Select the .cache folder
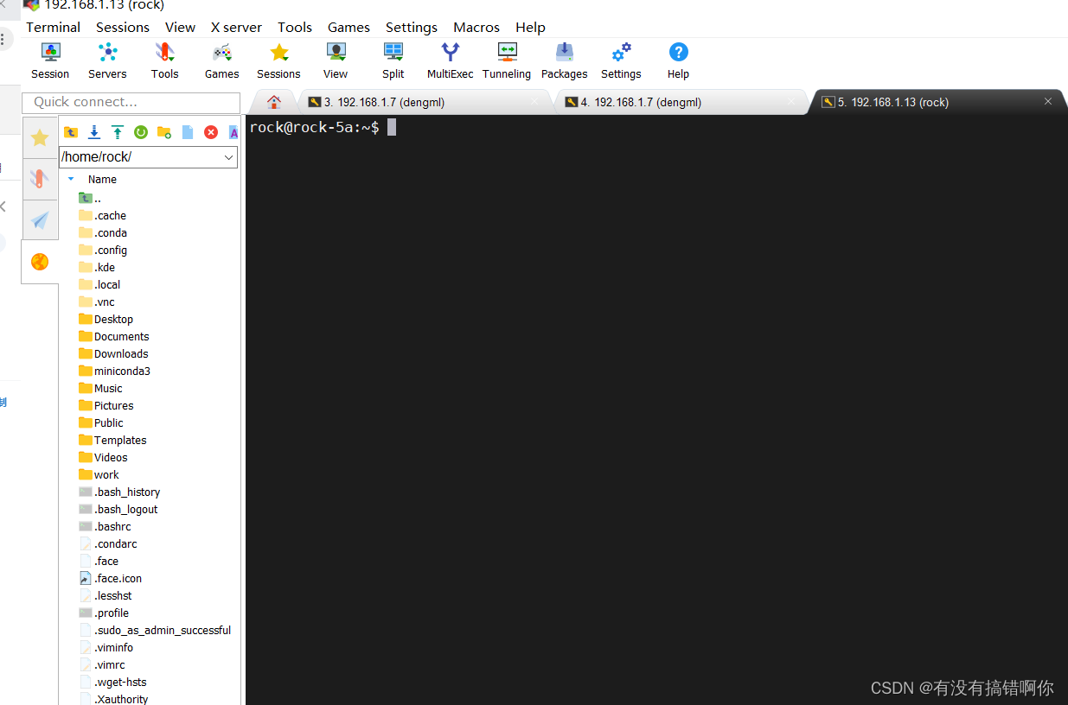Image resolution: width=1068 pixels, height=705 pixels. (102, 215)
